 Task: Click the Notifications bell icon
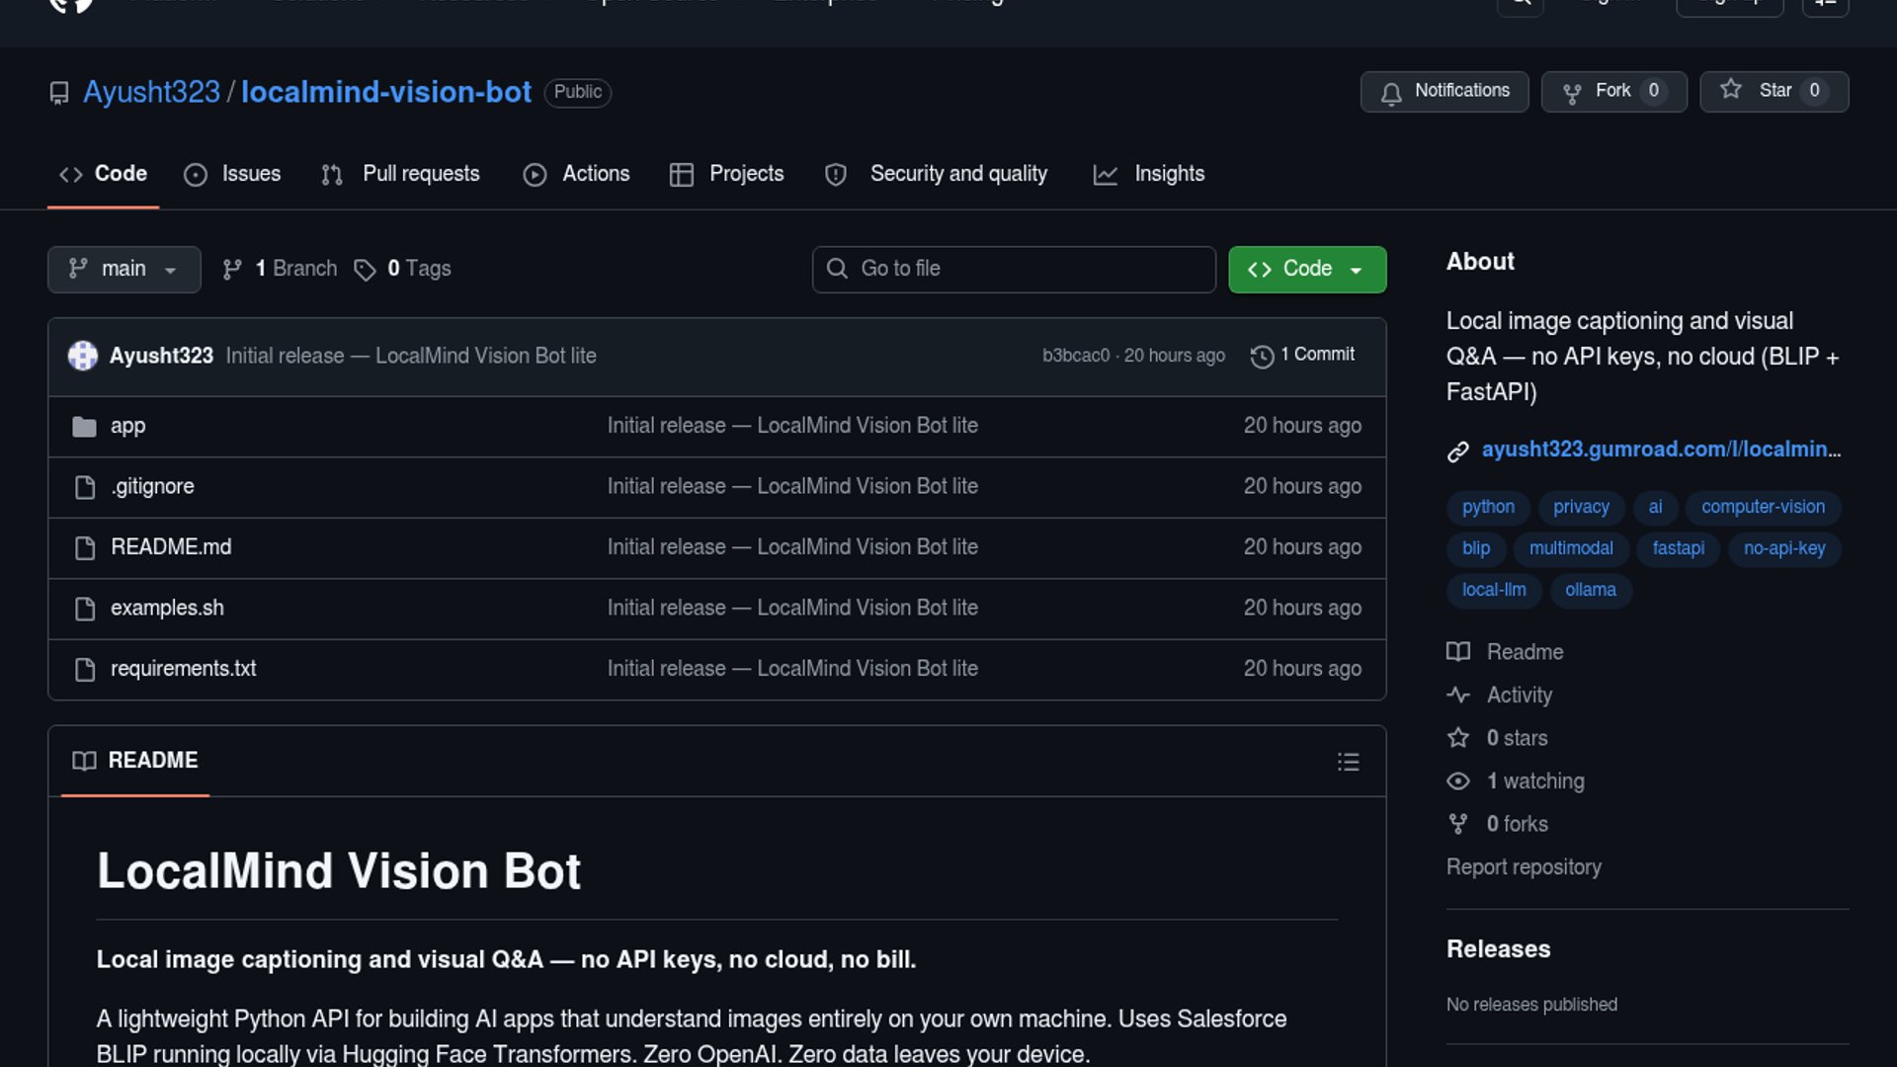pos(1391,93)
